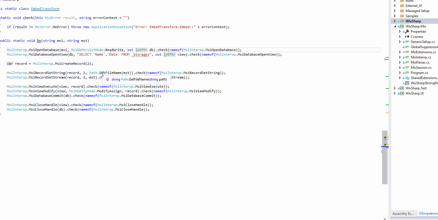Click the GlobalSuppressions C# file icon
The width and height of the screenshot is (438, 220).
(x=407, y=47)
